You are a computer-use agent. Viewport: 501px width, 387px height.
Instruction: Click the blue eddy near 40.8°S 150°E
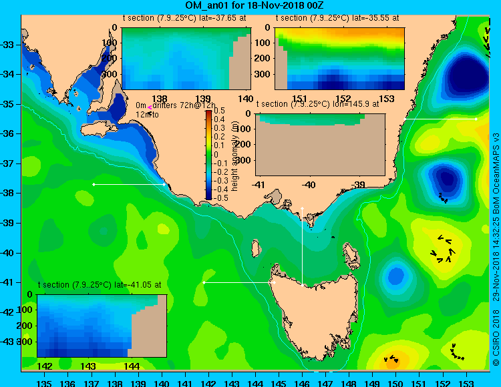(396, 276)
